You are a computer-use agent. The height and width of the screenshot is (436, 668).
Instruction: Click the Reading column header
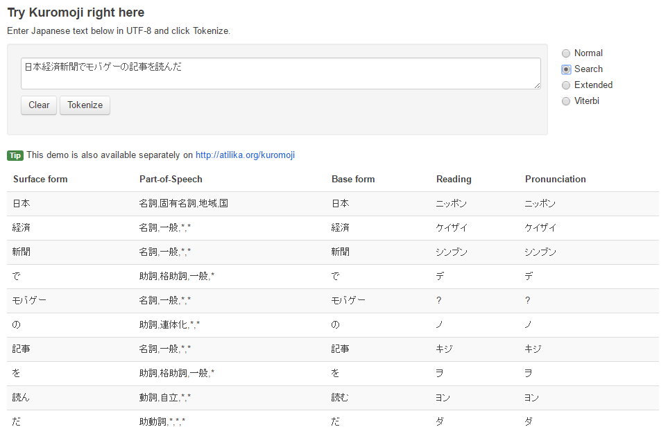click(454, 180)
